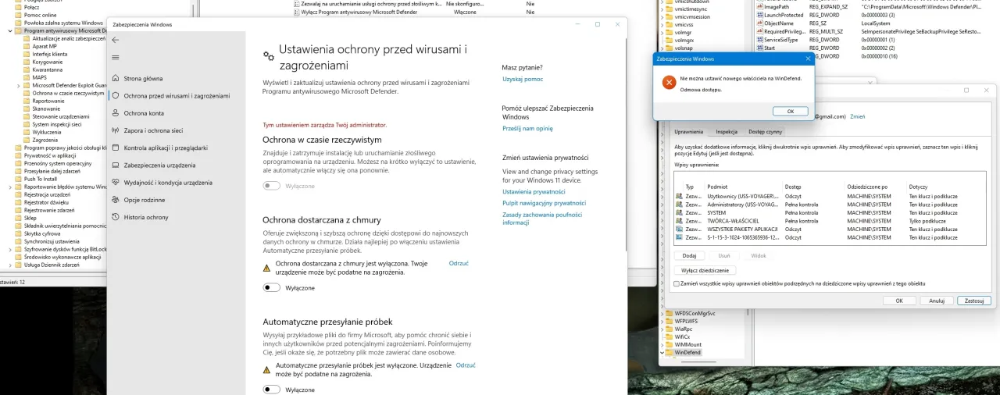
Task: Click the Wyłącz dziedziczenie button
Action: (x=705, y=270)
